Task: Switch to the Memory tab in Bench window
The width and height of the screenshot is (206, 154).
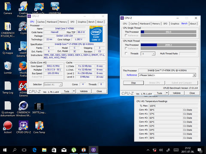Action: coord(156,24)
